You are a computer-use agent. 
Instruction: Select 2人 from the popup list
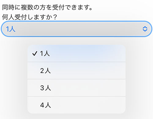[76, 70]
